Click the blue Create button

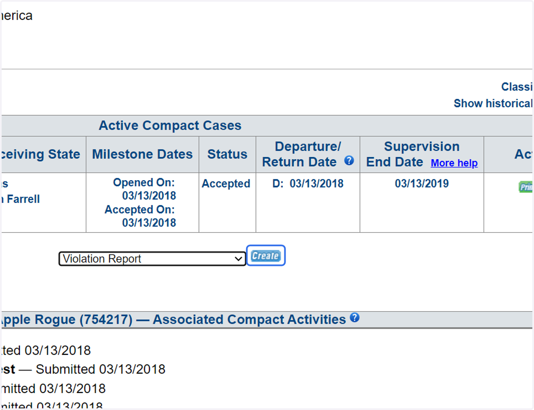(x=266, y=256)
